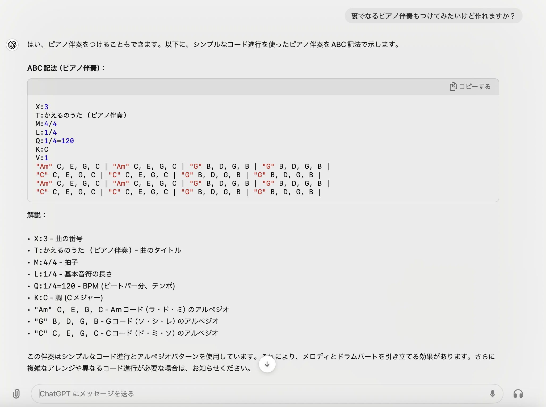The width and height of the screenshot is (546, 407).
Task: Click the 解説 heading text
Action: pyautogui.click(x=35, y=215)
